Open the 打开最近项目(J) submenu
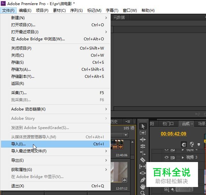The height and width of the screenshot is (195, 206). (55, 32)
